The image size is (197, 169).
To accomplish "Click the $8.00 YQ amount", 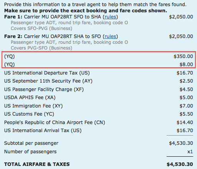I will point(186,65).
